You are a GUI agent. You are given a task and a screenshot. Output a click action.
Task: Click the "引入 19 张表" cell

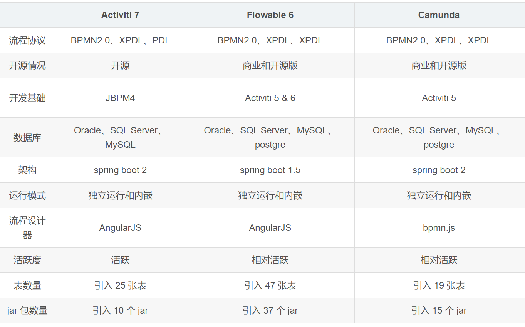click(439, 285)
